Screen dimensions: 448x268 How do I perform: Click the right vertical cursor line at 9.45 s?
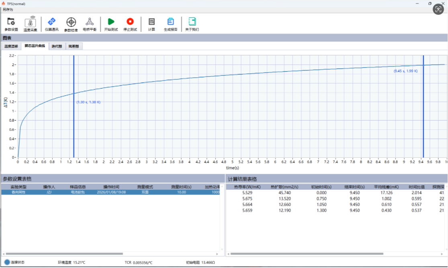pos(423,120)
